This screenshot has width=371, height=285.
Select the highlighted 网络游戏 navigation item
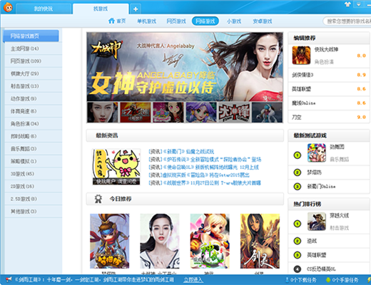point(205,21)
